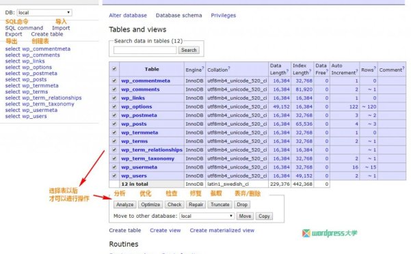The width and height of the screenshot is (411, 254).
Task: Uncheck the wp_postmeta row checkbox
Action: 114,115
